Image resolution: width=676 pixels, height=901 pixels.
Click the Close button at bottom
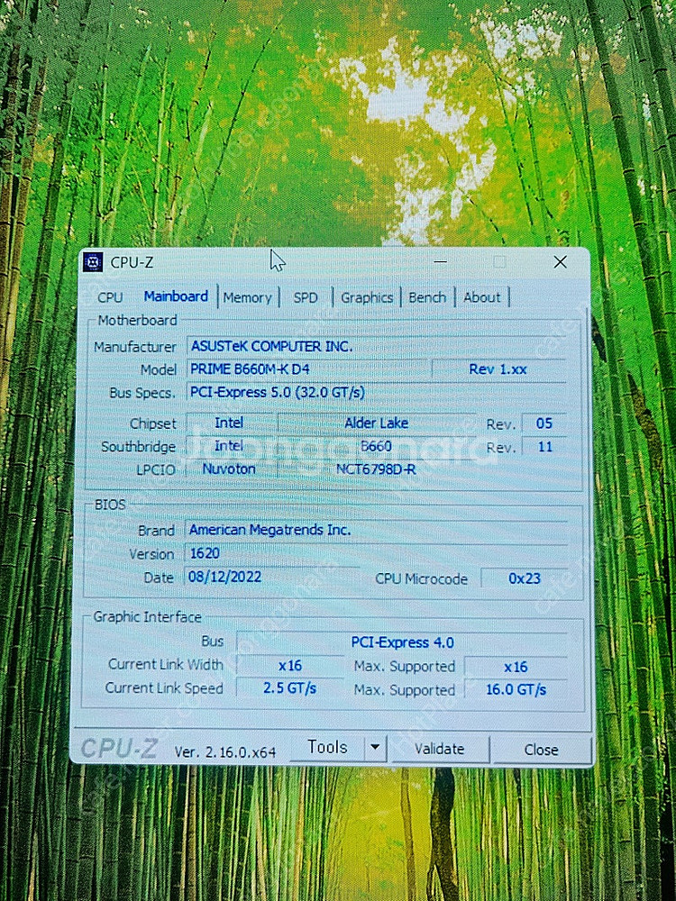(541, 750)
